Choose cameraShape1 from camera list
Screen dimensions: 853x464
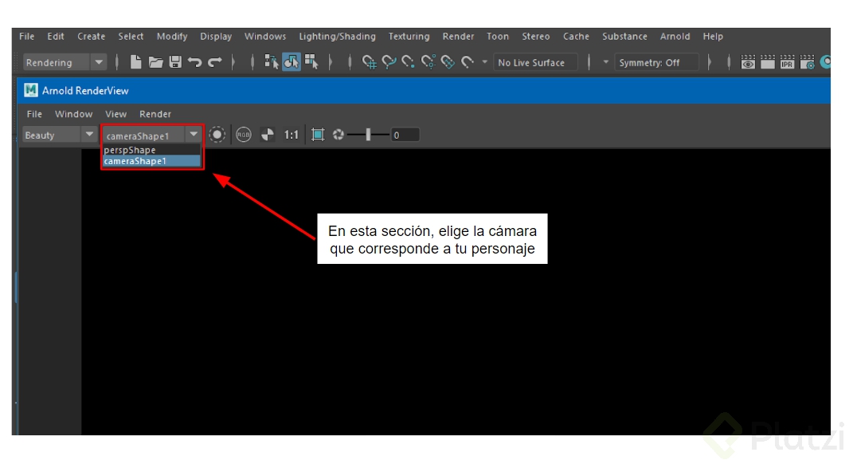click(152, 161)
